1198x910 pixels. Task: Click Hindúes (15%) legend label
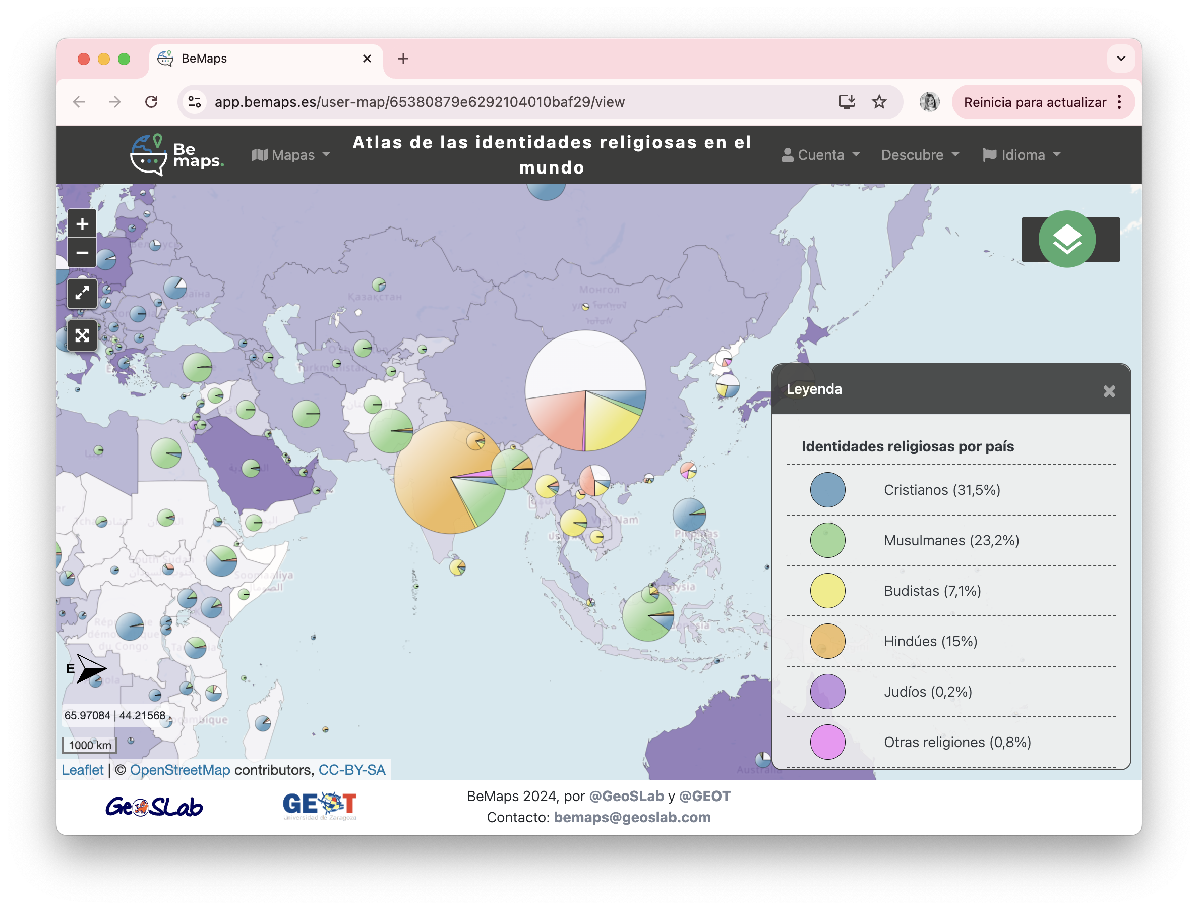pyautogui.click(x=930, y=641)
